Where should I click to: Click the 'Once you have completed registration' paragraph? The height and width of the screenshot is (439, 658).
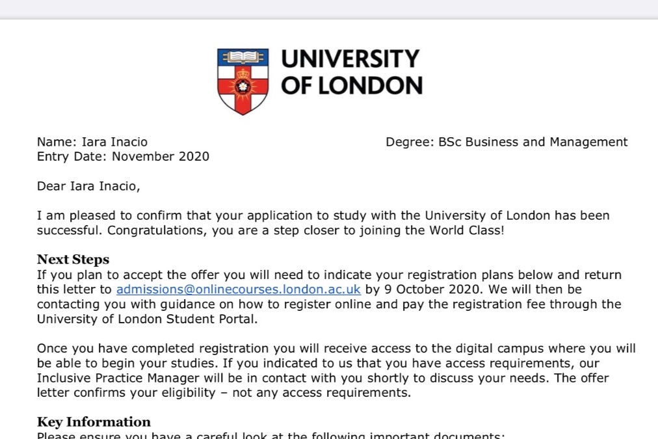[x=337, y=371]
